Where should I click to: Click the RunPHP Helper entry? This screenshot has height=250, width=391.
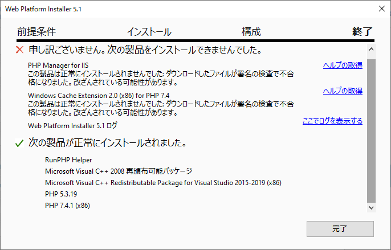[x=68, y=160]
